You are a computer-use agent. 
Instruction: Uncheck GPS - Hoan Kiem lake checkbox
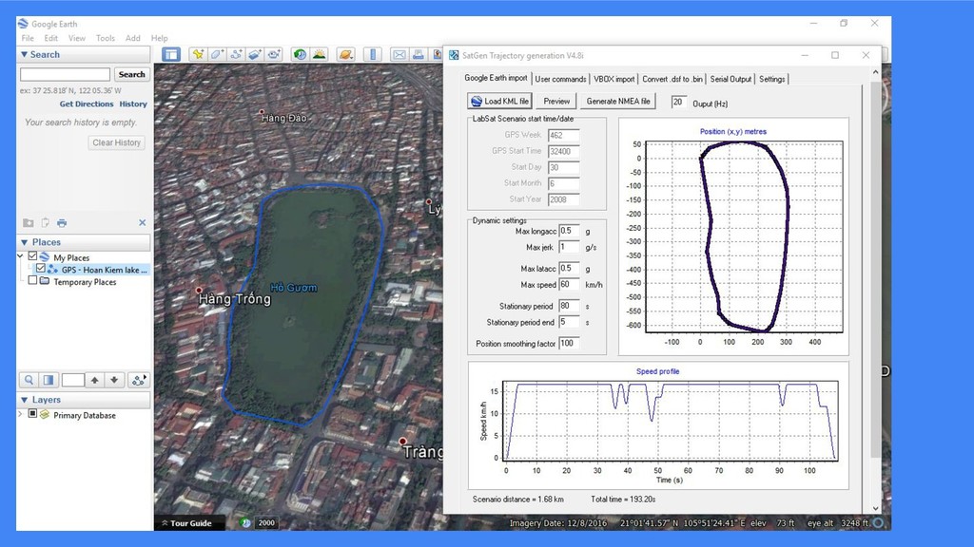tap(40, 269)
